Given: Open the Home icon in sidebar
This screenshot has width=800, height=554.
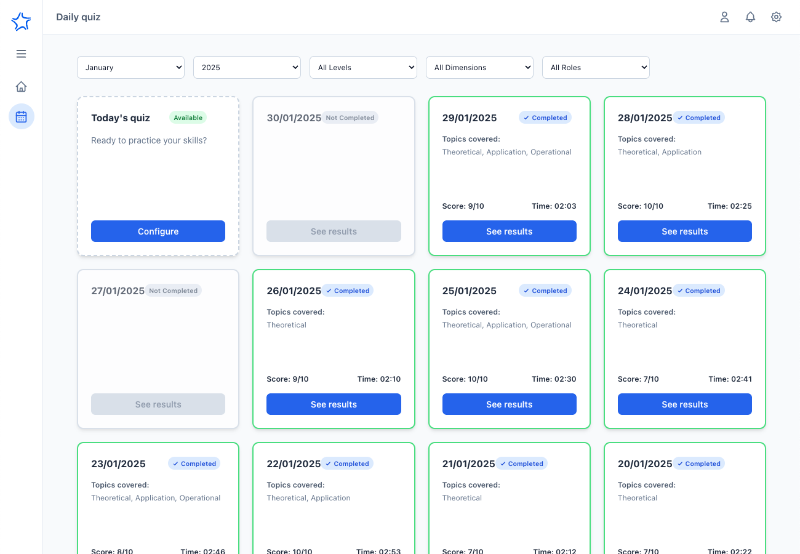Looking at the screenshot, I should [x=21, y=87].
